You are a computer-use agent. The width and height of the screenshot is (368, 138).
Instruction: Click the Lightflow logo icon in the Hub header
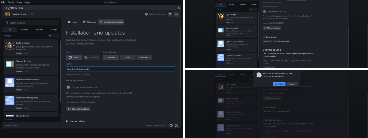click(7, 14)
